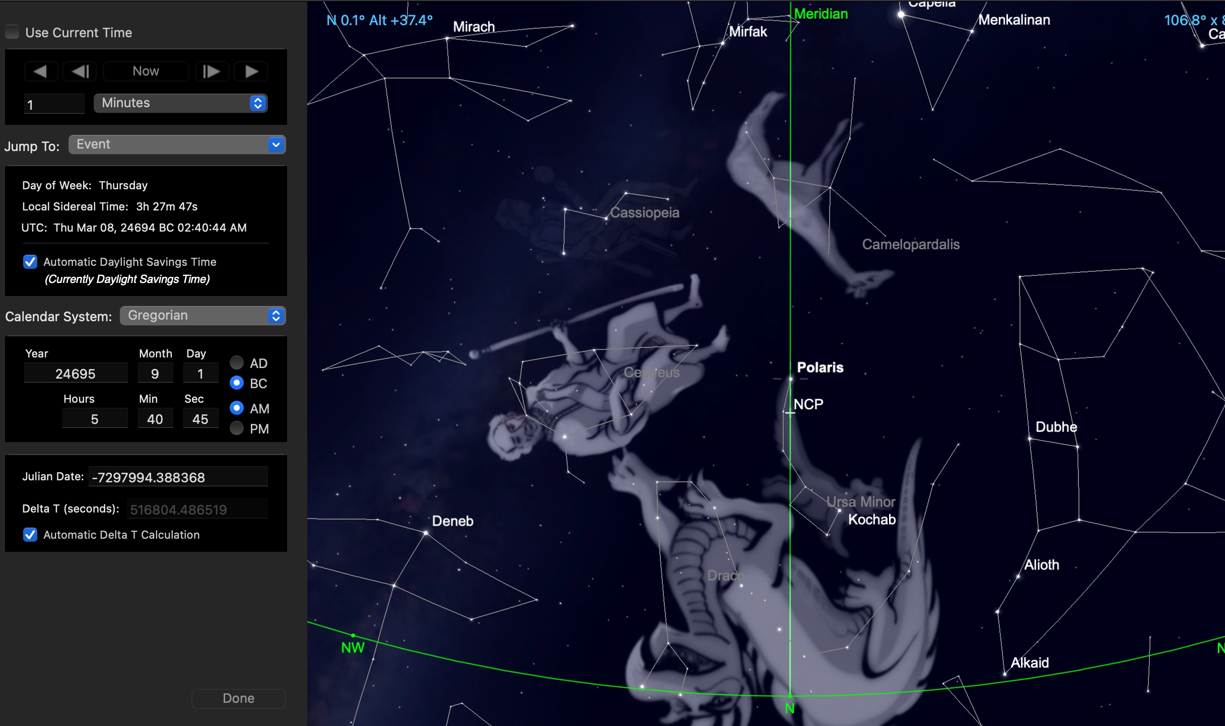Image resolution: width=1225 pixels, height=726 pixels.
Task: Click the Julian Date field
Action: click(x=178, y=477)
